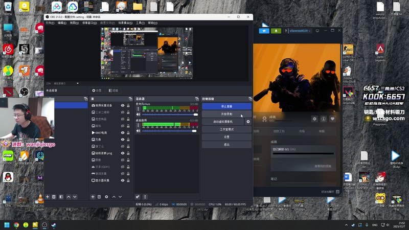
Task: Open 查看我的成就 link in Steam
Action: point(323,166)
